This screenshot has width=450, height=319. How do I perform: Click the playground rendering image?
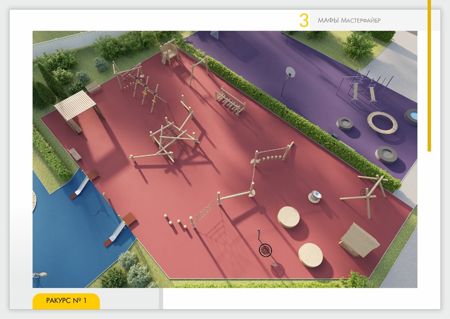point(225,159)
